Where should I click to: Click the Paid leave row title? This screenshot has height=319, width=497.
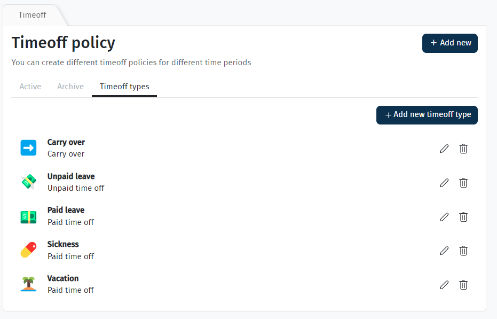point(66,210)
